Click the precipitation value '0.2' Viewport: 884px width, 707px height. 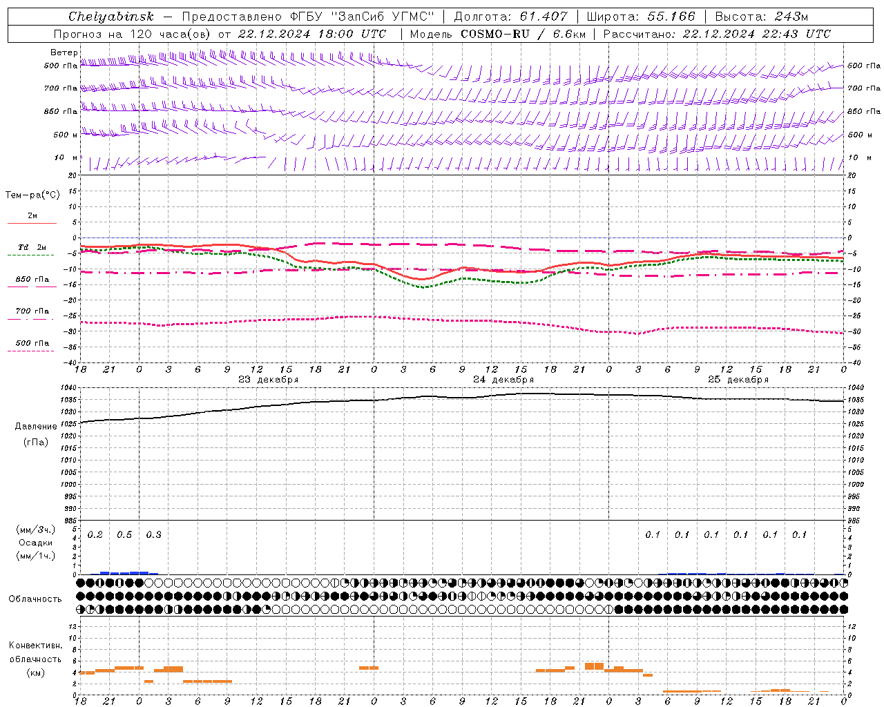pos(95,535)
